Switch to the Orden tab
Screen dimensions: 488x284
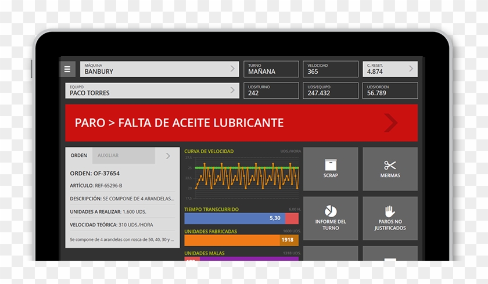coord(79,156)
